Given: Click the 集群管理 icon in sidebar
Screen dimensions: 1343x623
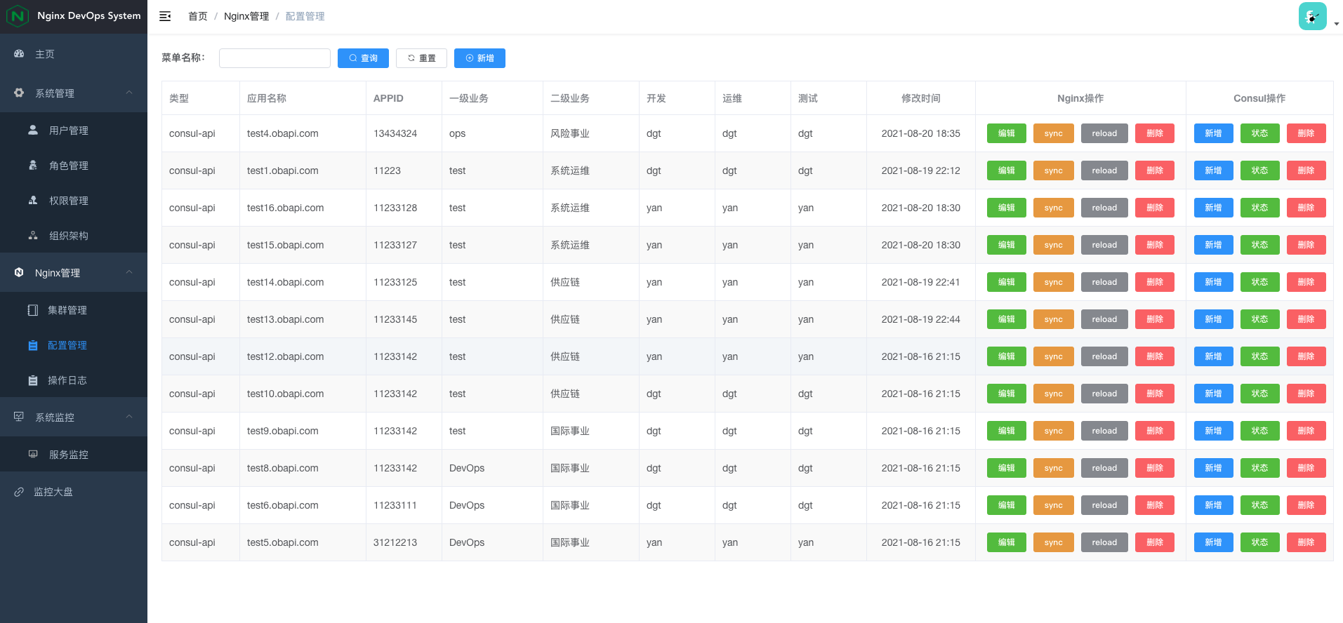Looking at the screenshot, I should click(x=32, y=309).
